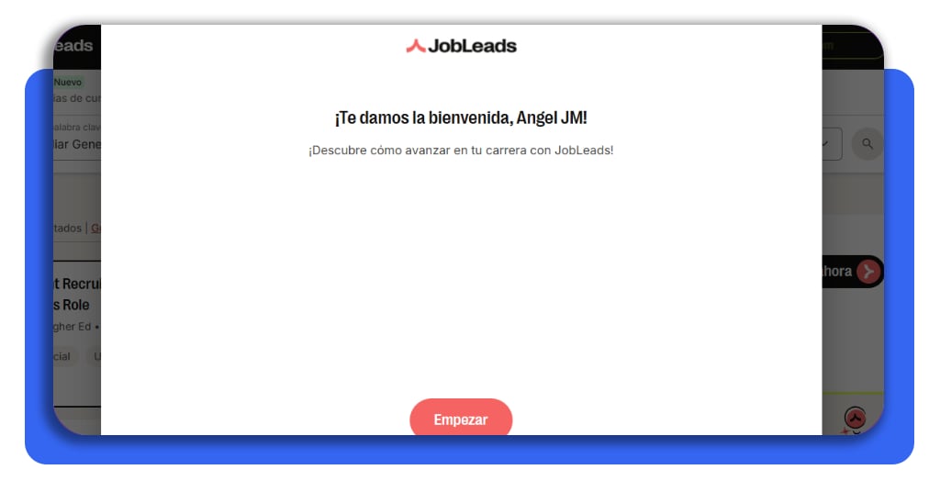Click the "alabra clav" field label
This screenshot has height=492, width=940.
[x=77, y=127]
